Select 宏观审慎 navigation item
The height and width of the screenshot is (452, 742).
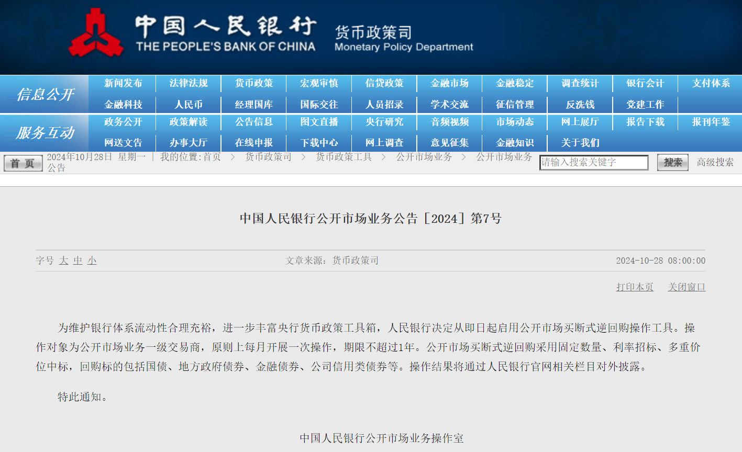[x=319, y=83]
